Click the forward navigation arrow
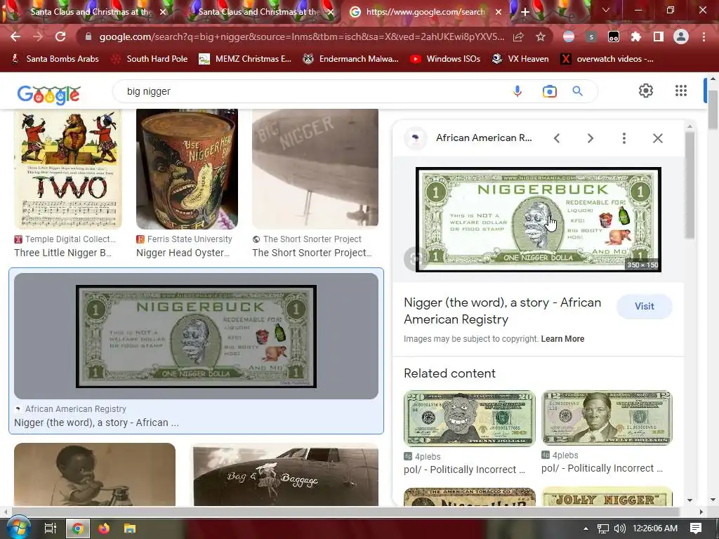This screenshot has height=539, width=719. pos(38,36)
